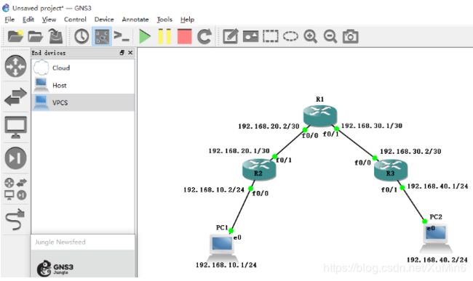Click the 192.168.30.1/30 label
The height and width of the screenshot is (281, 473).
pos(372,126)
